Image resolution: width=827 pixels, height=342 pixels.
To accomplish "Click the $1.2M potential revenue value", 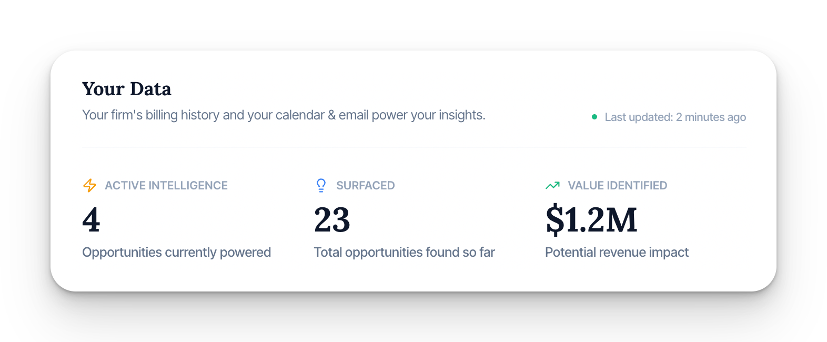I will 591,220.
